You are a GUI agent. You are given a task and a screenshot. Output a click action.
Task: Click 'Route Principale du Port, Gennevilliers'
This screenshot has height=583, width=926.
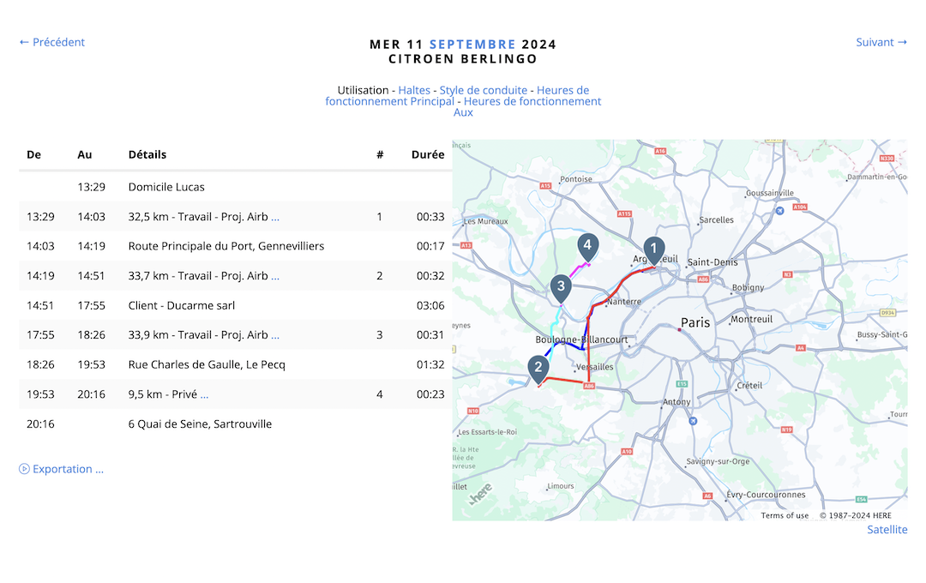click(x=226, y=246)
